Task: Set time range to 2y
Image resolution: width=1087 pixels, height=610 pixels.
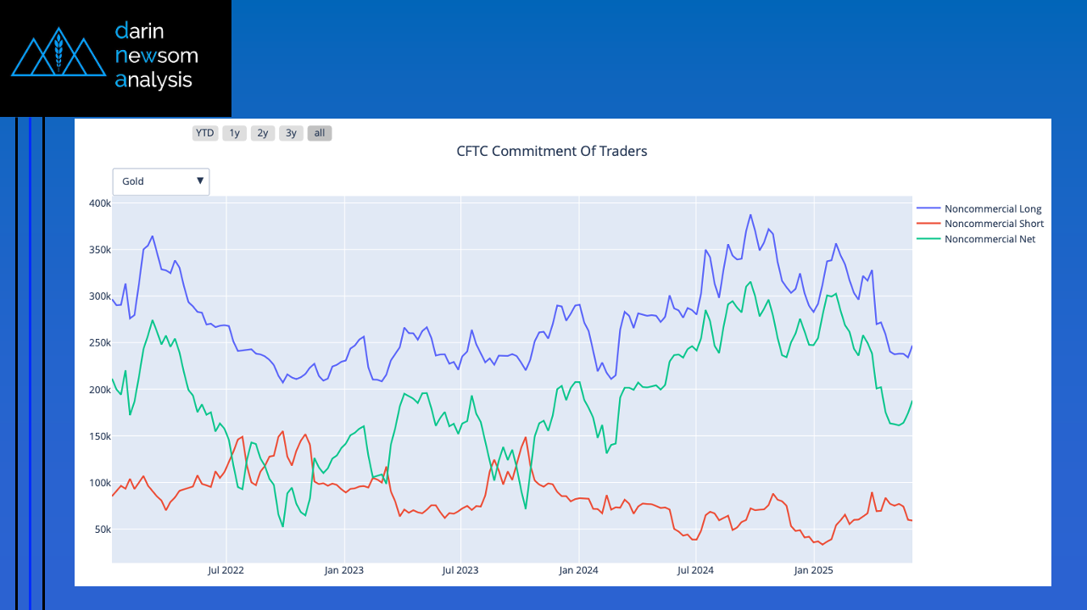Action: [x=263, y=133]
